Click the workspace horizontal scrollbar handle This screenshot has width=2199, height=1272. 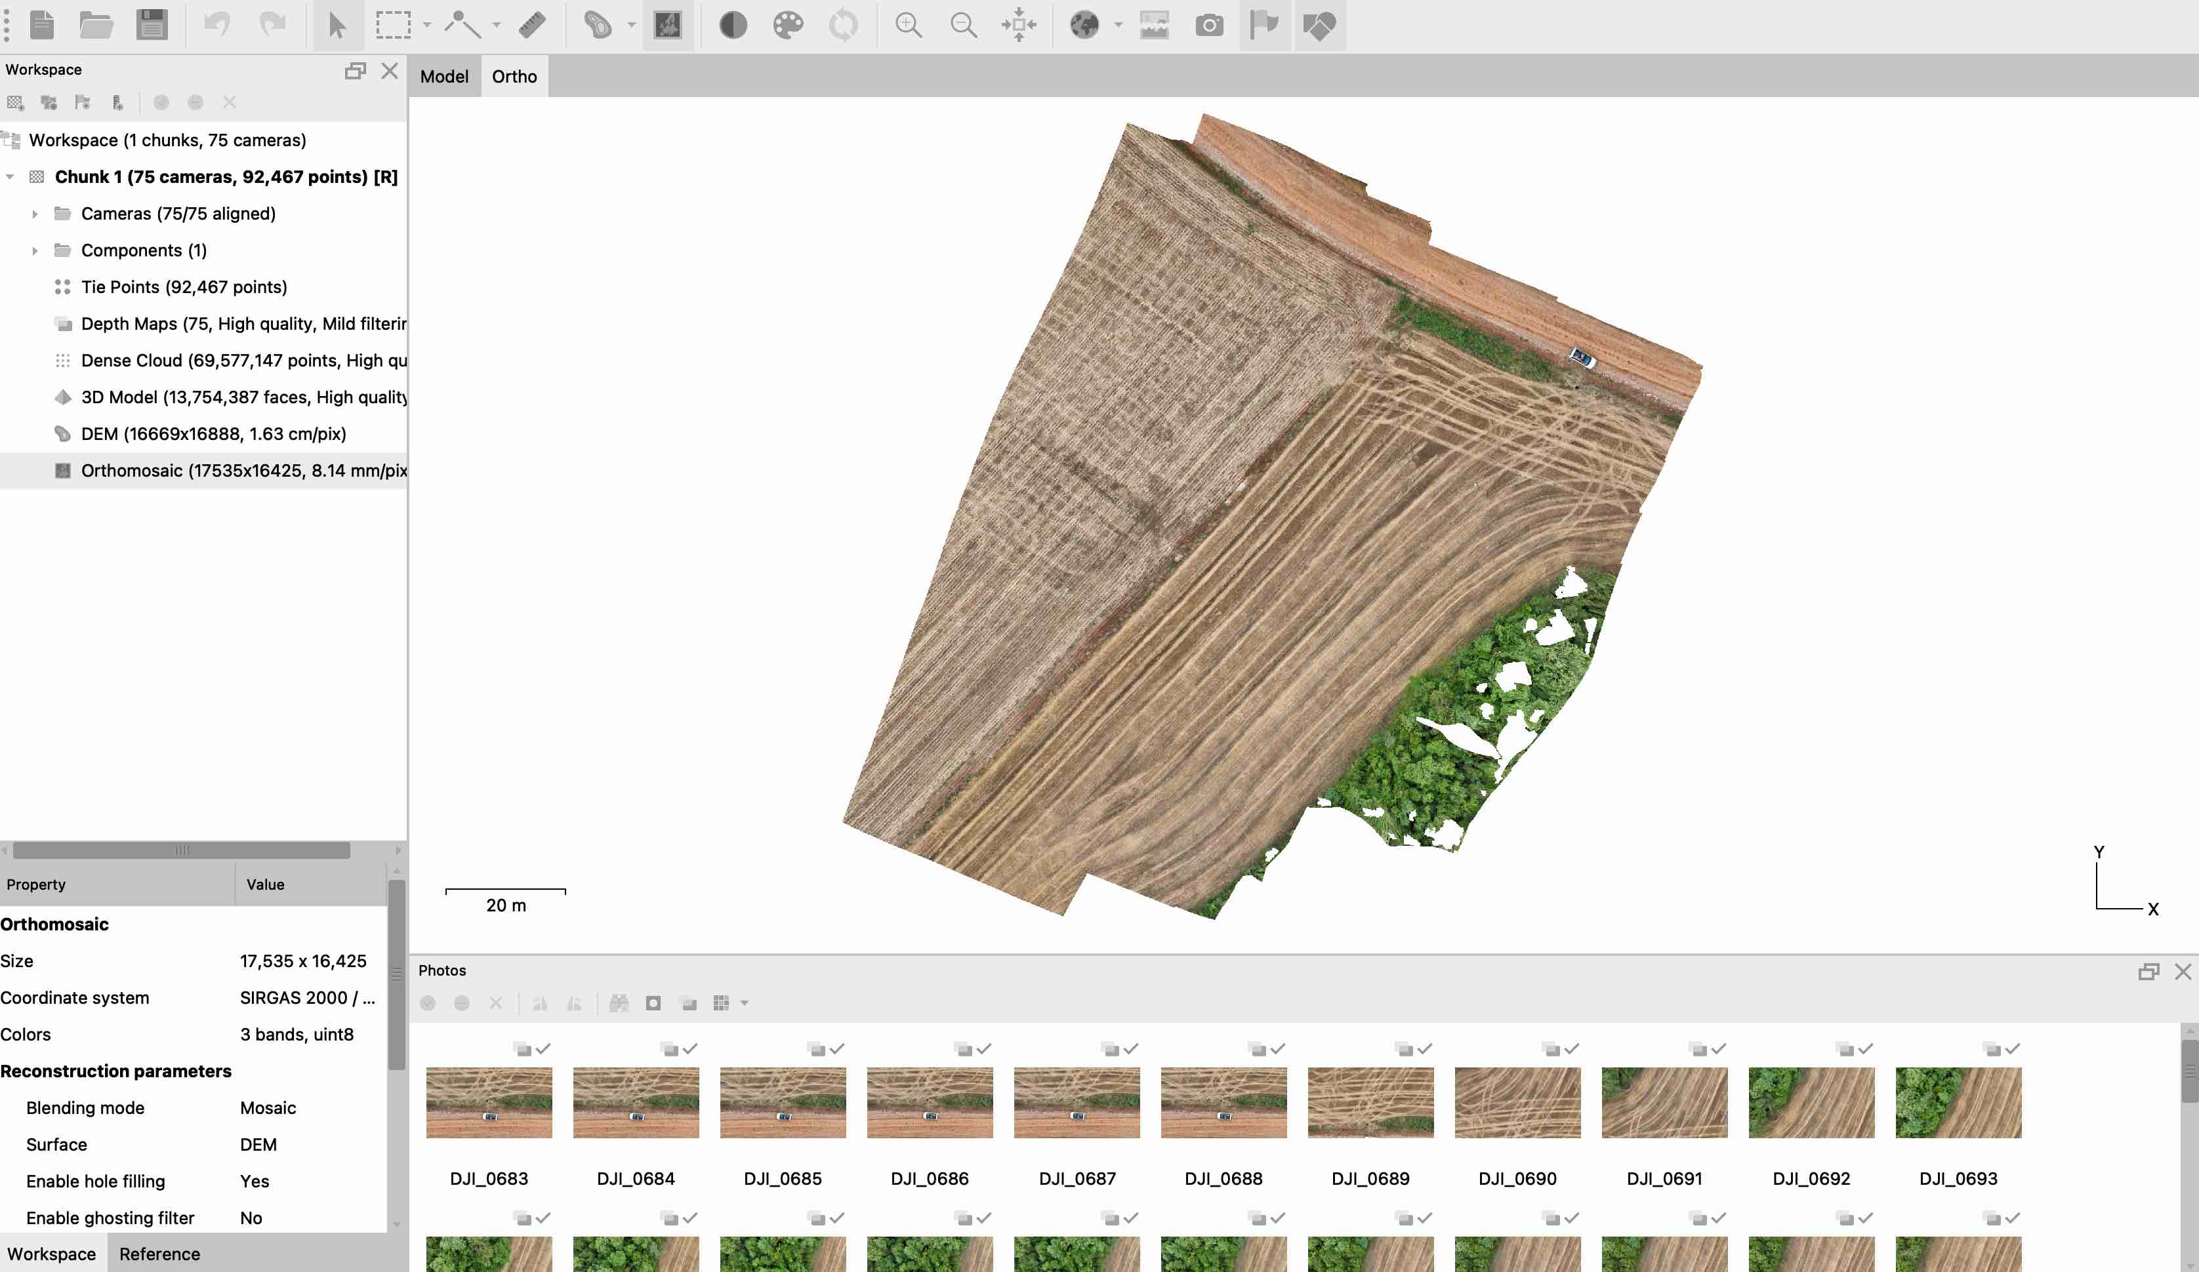(x=182, y=850)
